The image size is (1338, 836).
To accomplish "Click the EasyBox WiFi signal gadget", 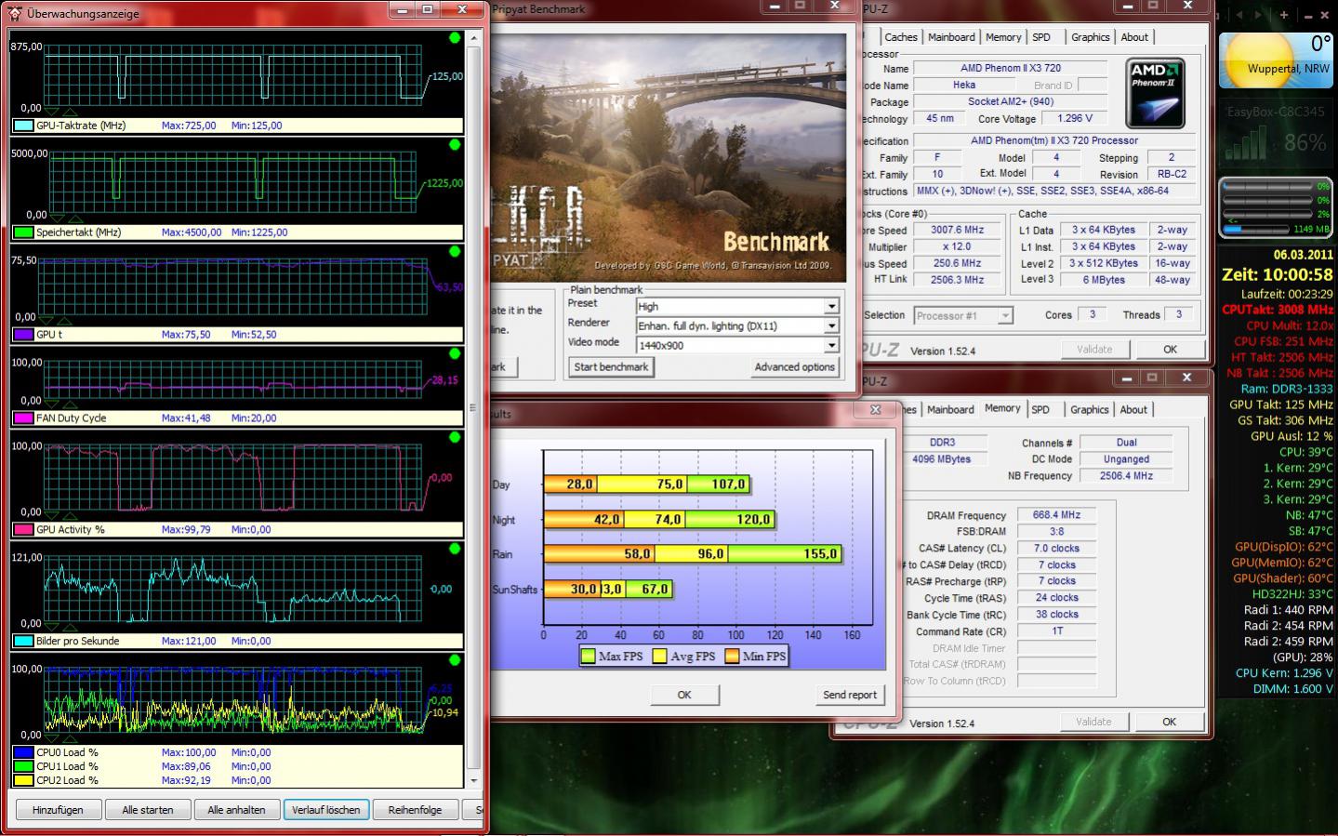I will [1276, 133].
